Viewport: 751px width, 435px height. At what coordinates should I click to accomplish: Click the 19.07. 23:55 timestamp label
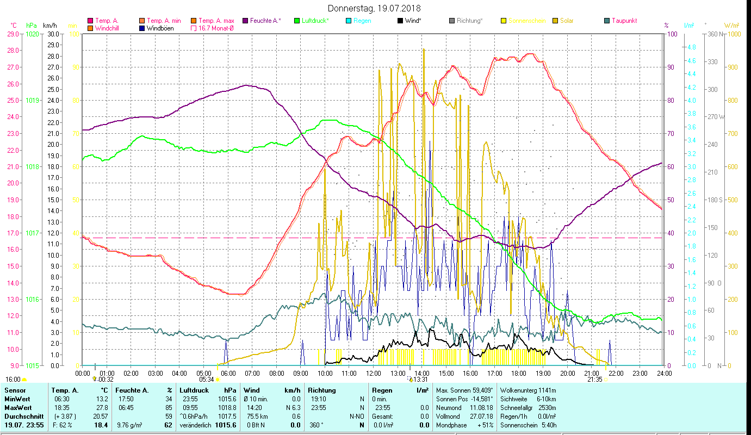(23, 425)
